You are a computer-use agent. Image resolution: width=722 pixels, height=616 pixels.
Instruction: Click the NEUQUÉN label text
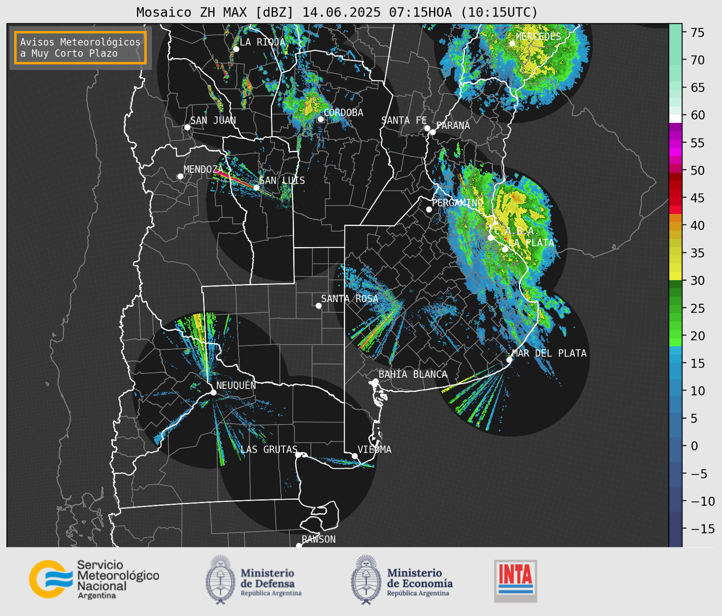tap(236, 385)
